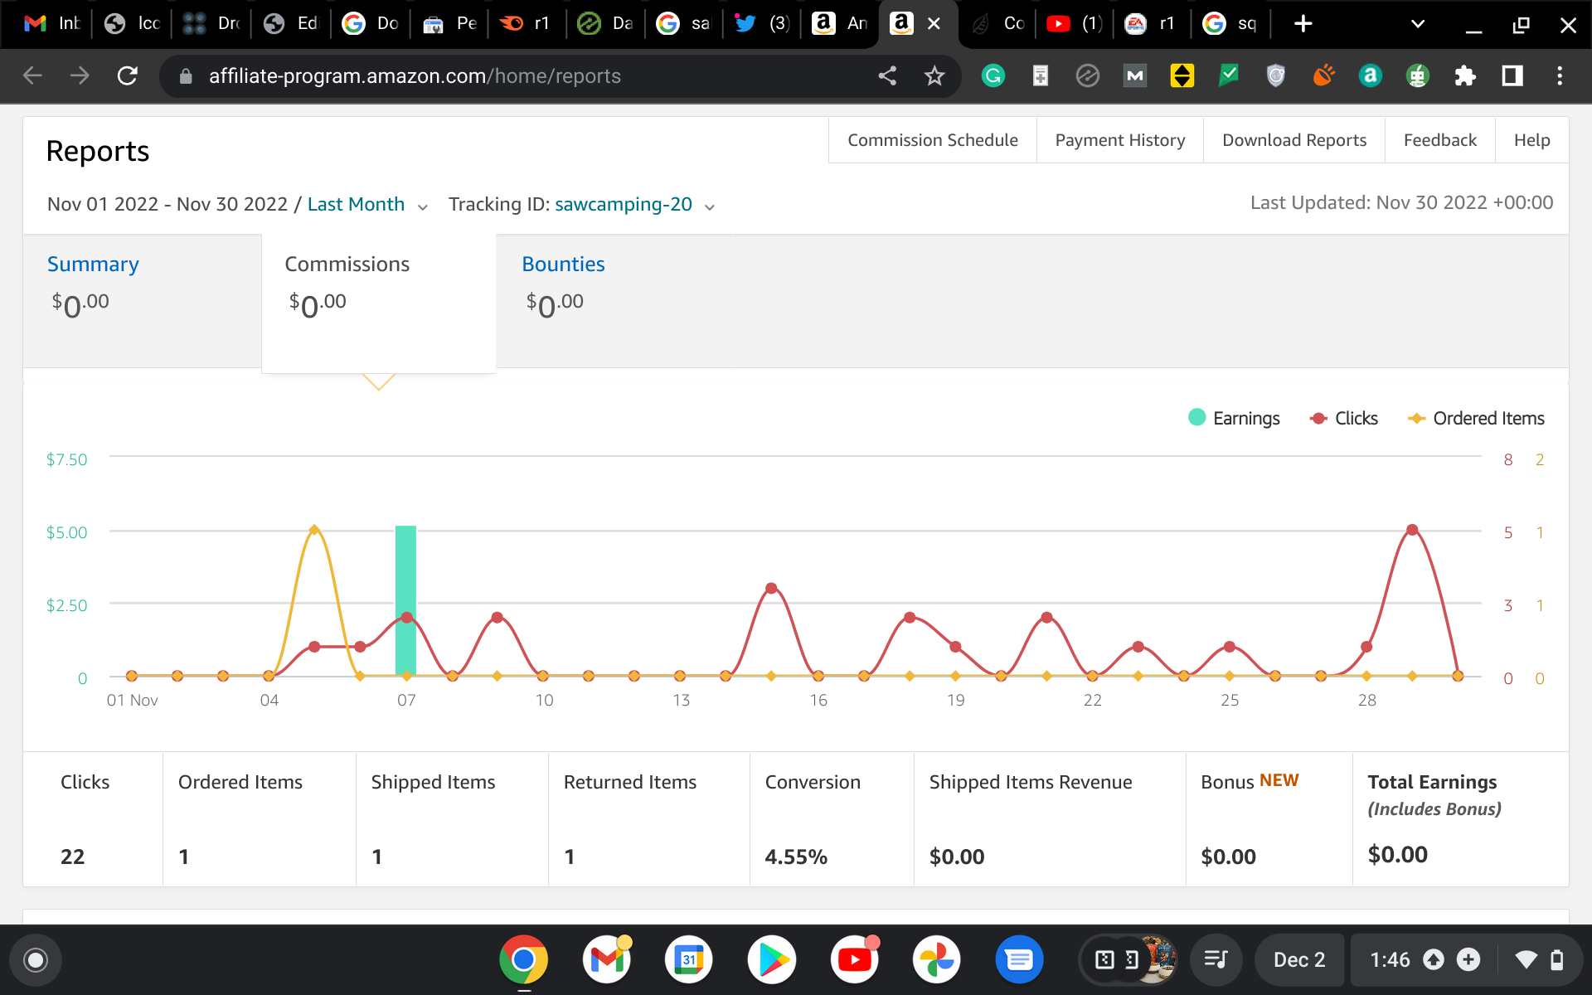Select the Summary report card
The height and width of the screenshot is (995, 1592).
(142, 300)
